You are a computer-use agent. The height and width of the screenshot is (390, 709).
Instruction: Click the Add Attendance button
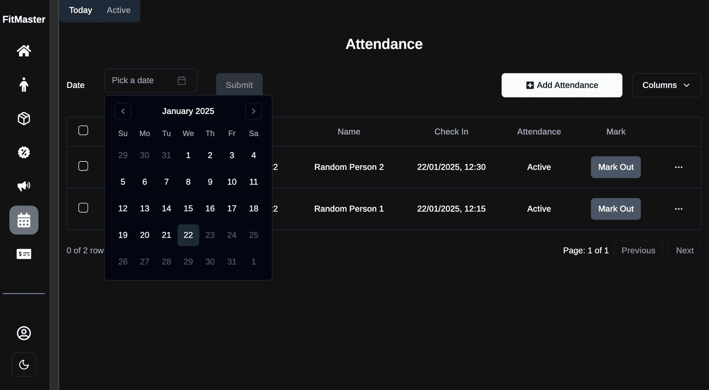tap(562, 85)
